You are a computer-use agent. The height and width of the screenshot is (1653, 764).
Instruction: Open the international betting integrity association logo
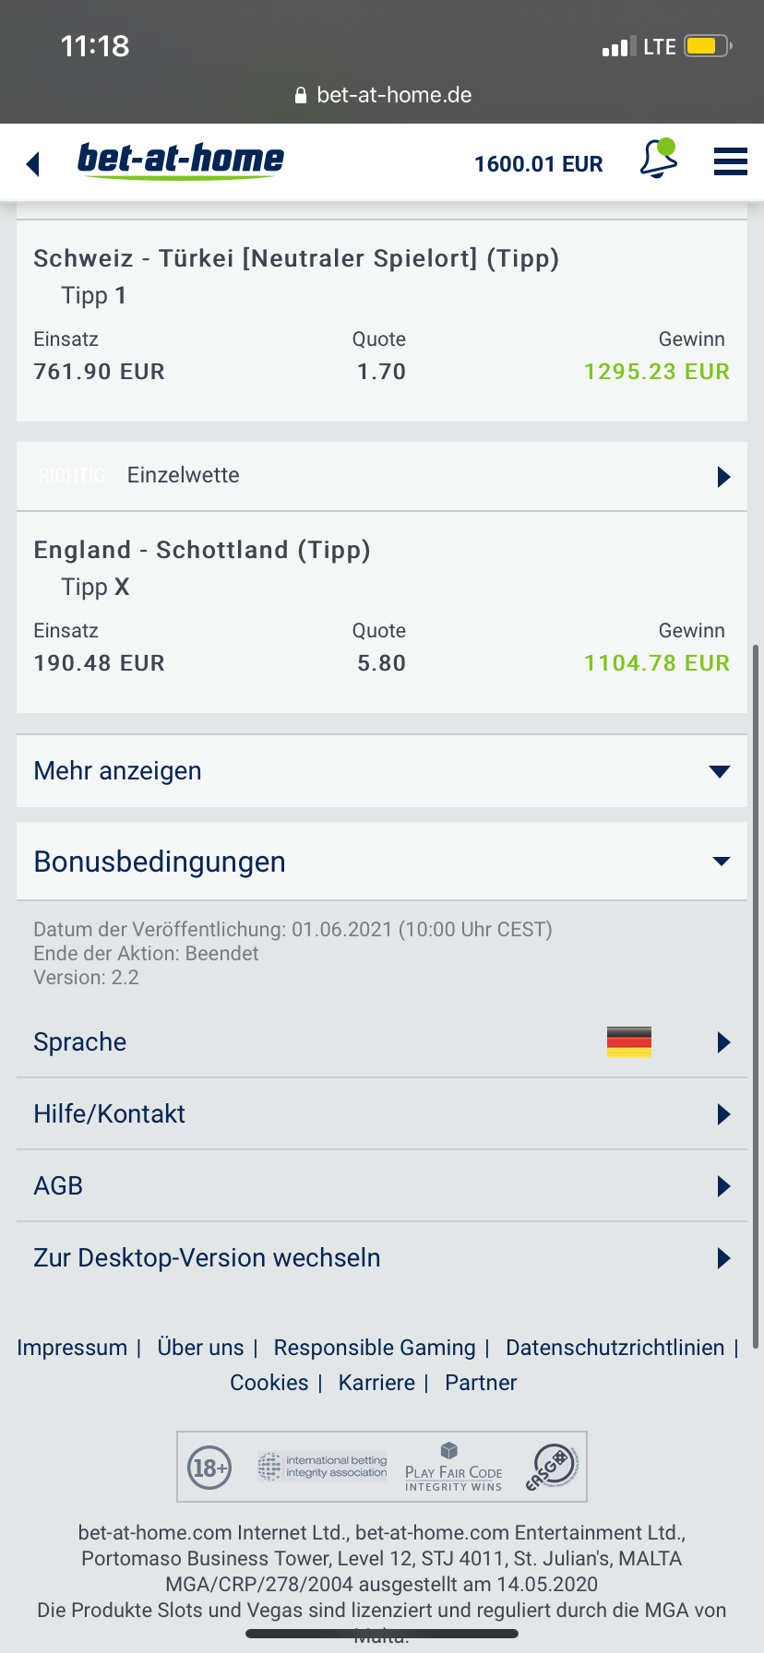322,1466
